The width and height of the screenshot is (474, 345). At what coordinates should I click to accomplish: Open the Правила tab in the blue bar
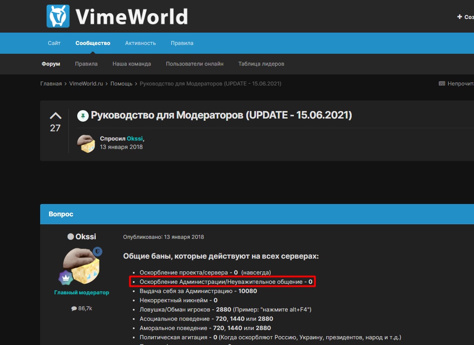[x=182, y=43]
